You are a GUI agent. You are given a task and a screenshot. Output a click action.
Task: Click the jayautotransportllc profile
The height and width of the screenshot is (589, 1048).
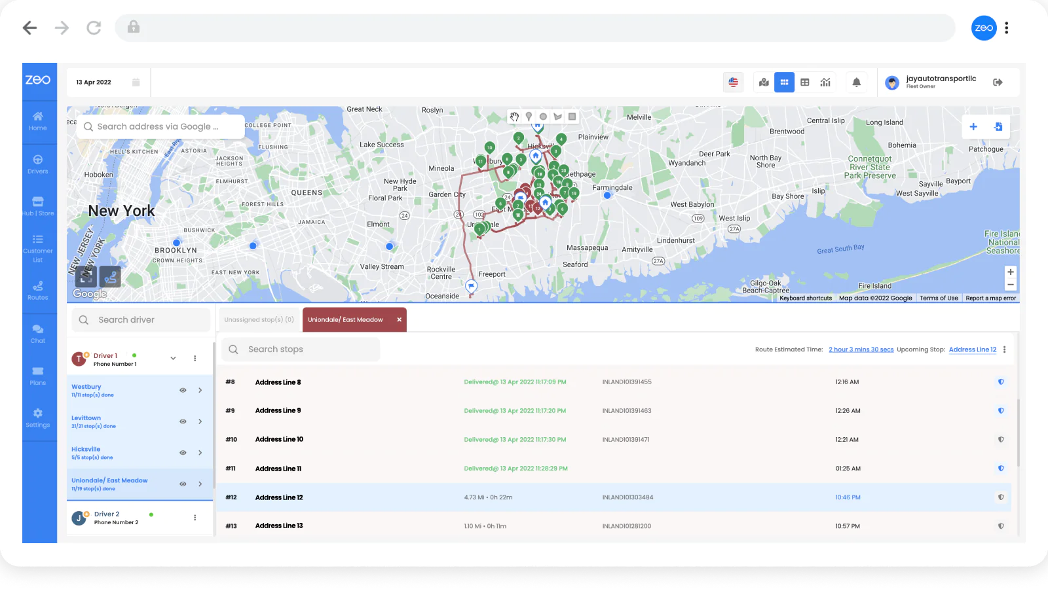(x=931, y=82)
